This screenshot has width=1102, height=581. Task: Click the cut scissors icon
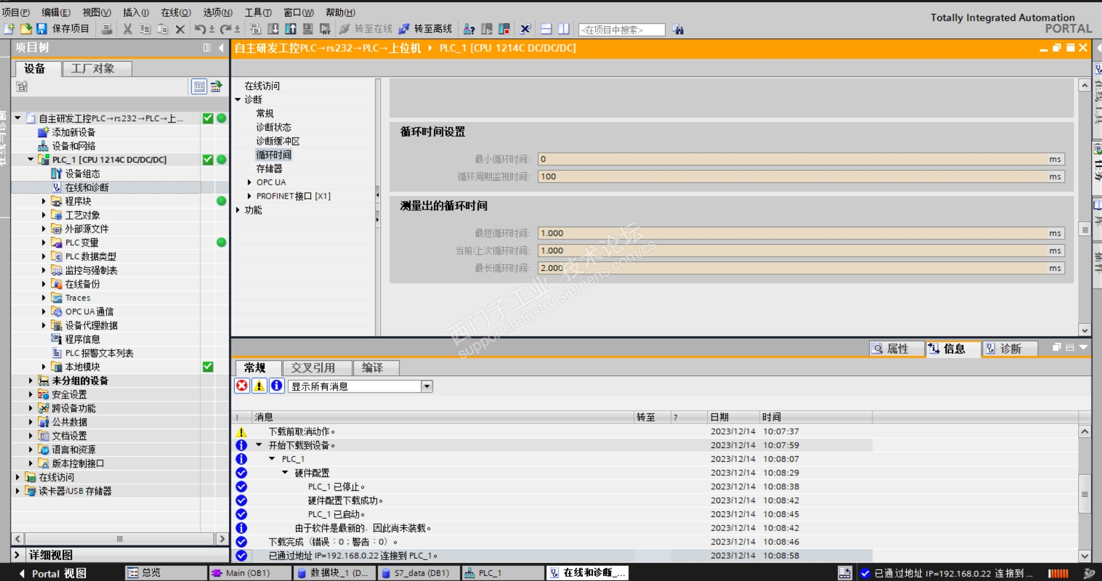click(127, 29)
